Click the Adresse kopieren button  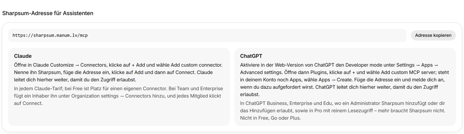(x=433, y=35)
